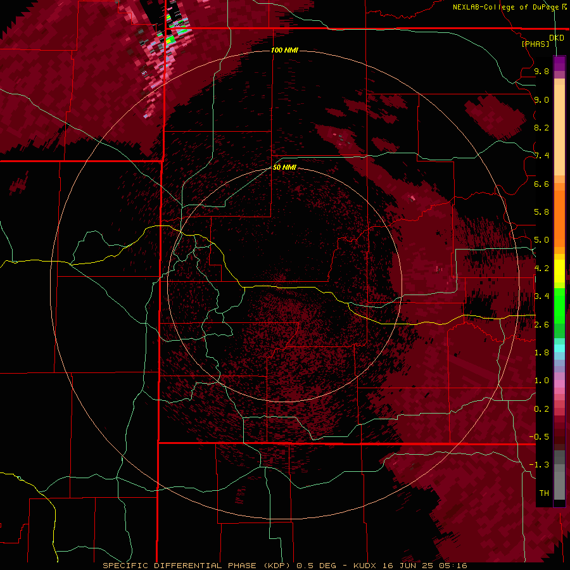The width and height of the screenshot is (570, 570).
Task: Click the 16 JUN 25 05:16 timestamp
Action: (x=424, y=566)
